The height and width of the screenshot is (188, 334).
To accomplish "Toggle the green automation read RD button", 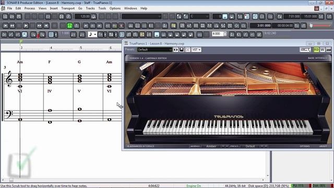I will (x=316, y=50).
